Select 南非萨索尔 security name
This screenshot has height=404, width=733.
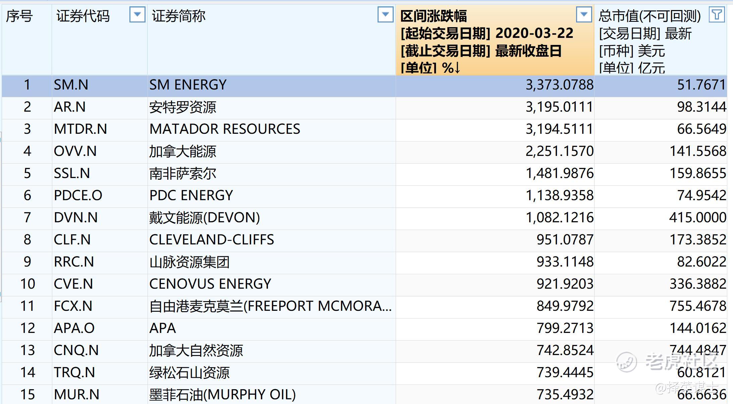(183, 173)
